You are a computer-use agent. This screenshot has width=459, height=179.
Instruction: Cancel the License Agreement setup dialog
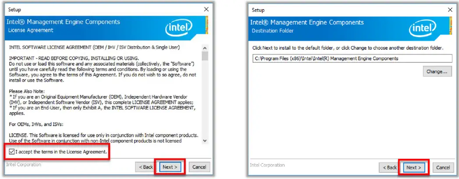(199, 167)
